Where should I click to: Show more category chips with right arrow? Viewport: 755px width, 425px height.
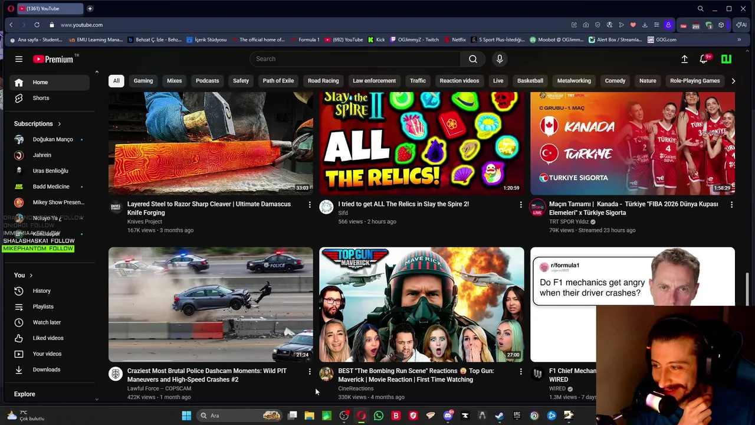click(733, 81)
